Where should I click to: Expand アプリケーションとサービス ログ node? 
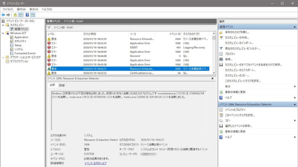pos(3,57)
